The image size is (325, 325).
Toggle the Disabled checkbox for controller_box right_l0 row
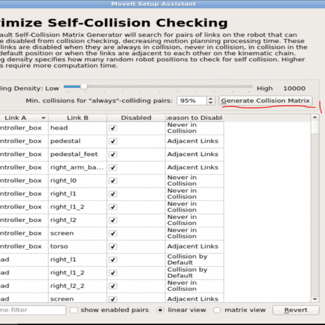pos(113,181)
